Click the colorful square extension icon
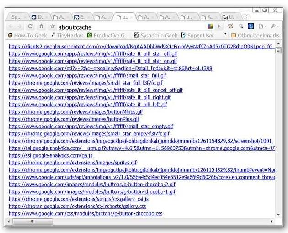Viewport: 288px width, 233px height. coord(210,26)
